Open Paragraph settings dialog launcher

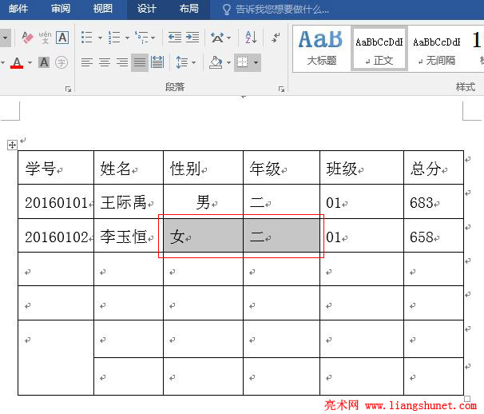pos(281,90)
